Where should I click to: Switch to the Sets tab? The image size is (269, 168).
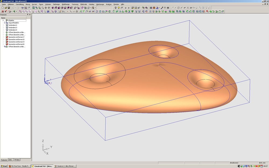10,160
